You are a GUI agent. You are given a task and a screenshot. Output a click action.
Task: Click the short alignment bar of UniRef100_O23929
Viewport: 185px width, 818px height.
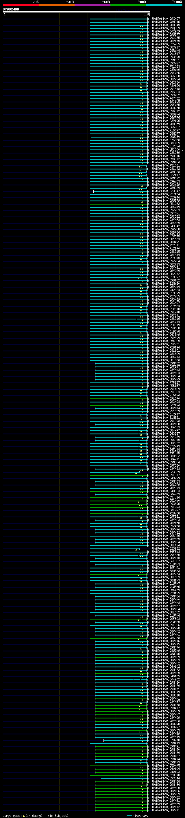tap(115, 472)
